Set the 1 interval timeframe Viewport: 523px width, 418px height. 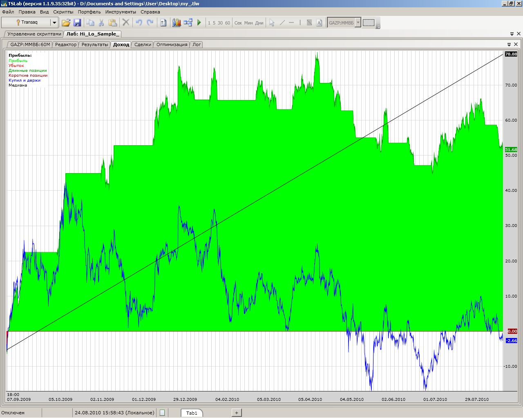pos(209,23)
